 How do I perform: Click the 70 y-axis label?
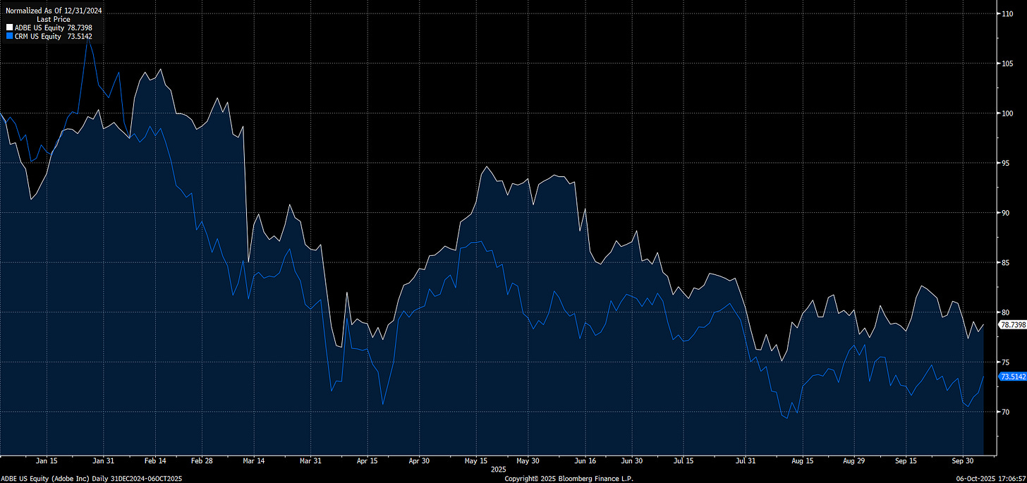[x=1005, y=412]
